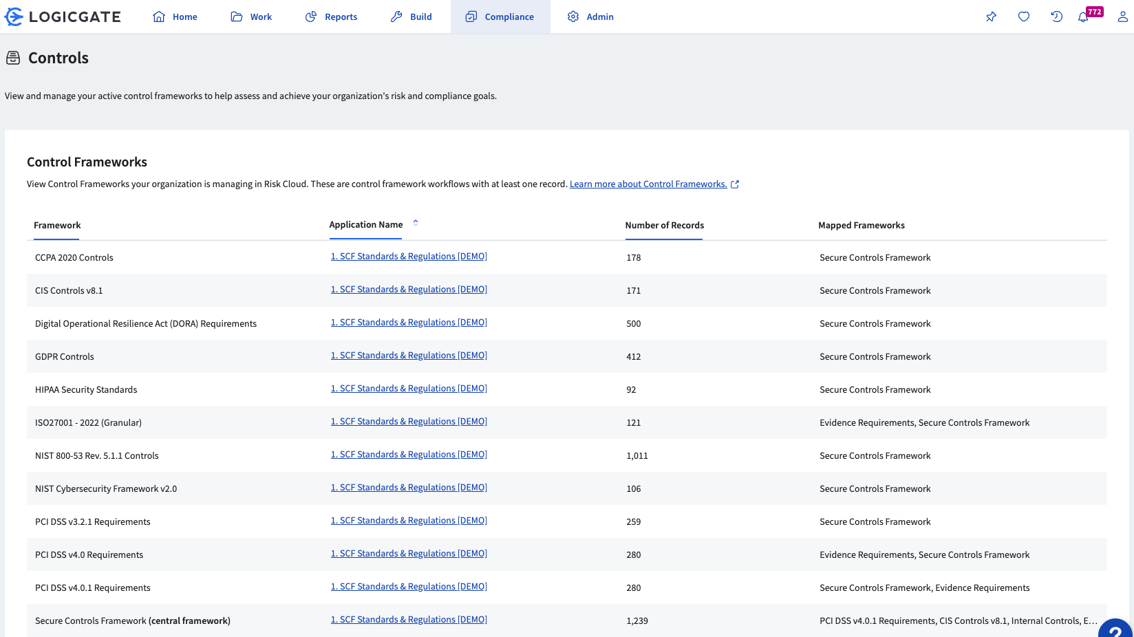Open recent history clock icon
Image resolution: width=1134 pixels, height=637 pixels.
(x=1056, y=17)
